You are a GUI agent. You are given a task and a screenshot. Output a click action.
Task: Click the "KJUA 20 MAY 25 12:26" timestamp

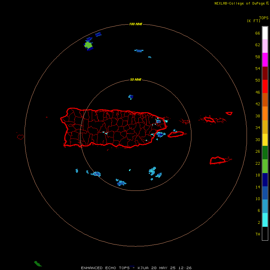pos(165,268)
